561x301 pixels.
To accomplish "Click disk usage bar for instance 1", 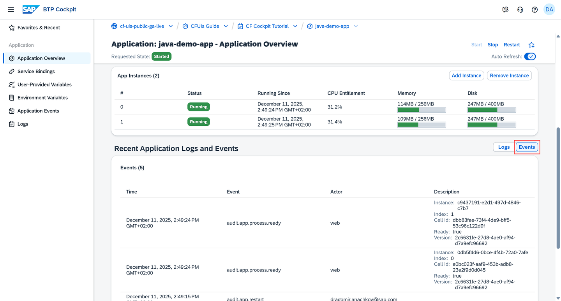I will (x=492, y=125).
